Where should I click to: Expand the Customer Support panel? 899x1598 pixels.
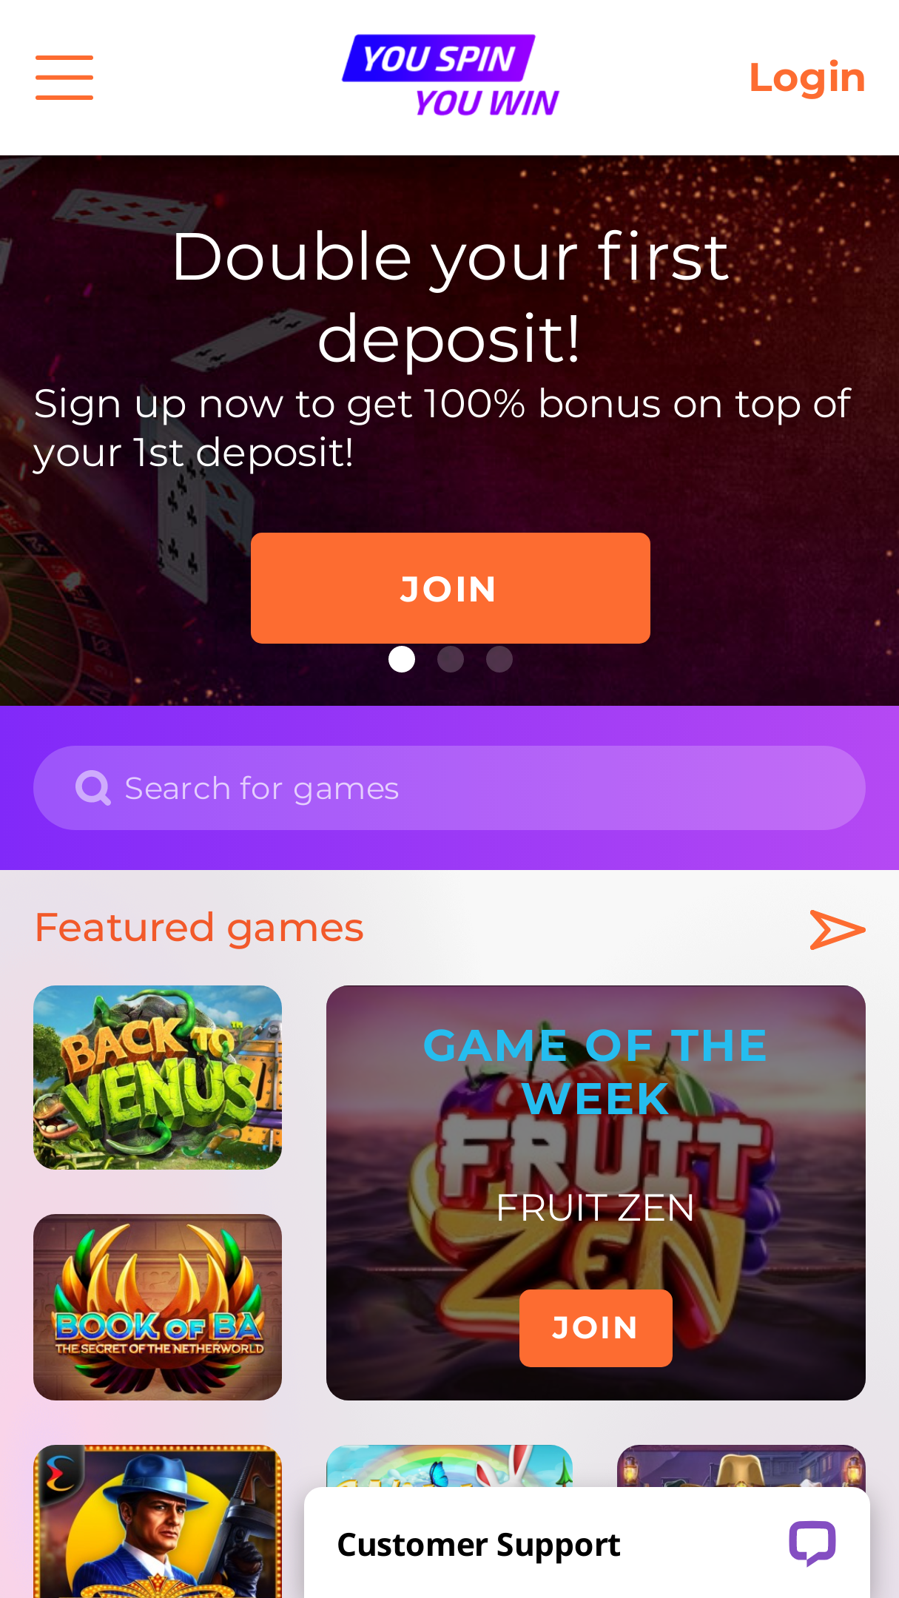point(587,1543)
